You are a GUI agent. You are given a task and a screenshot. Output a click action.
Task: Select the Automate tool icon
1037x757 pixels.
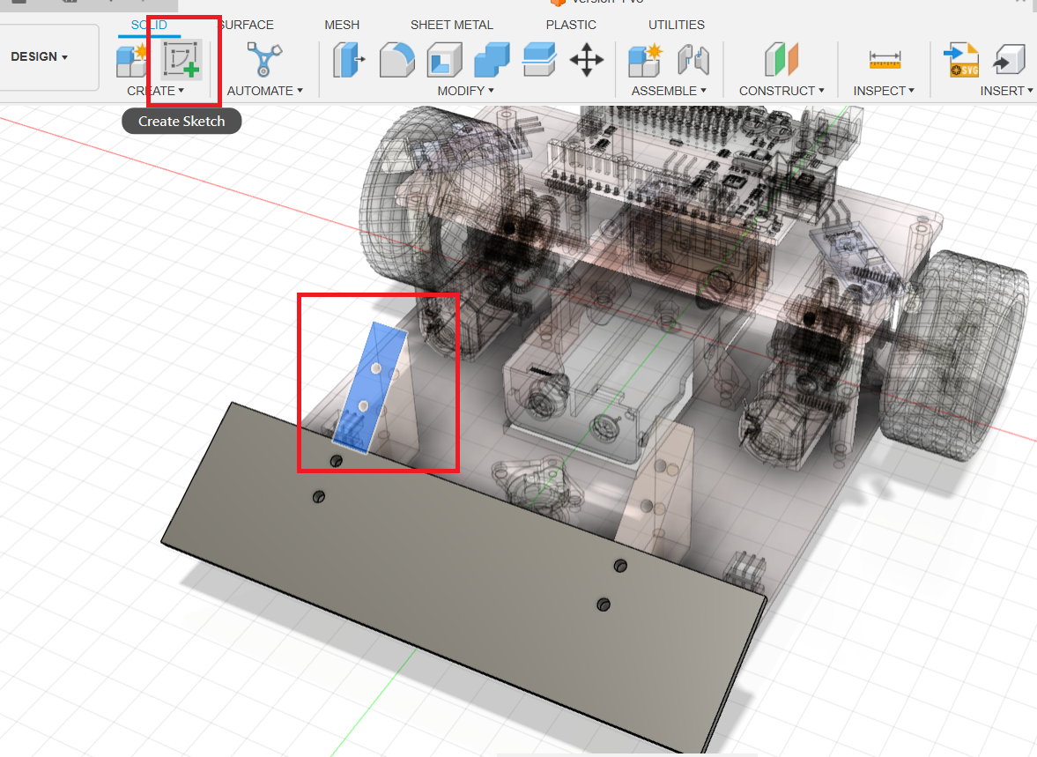click(x=263, y=60)
